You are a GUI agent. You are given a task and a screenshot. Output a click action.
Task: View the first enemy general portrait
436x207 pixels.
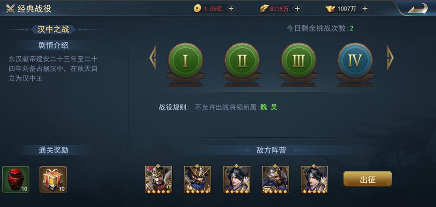click(159, 180)
